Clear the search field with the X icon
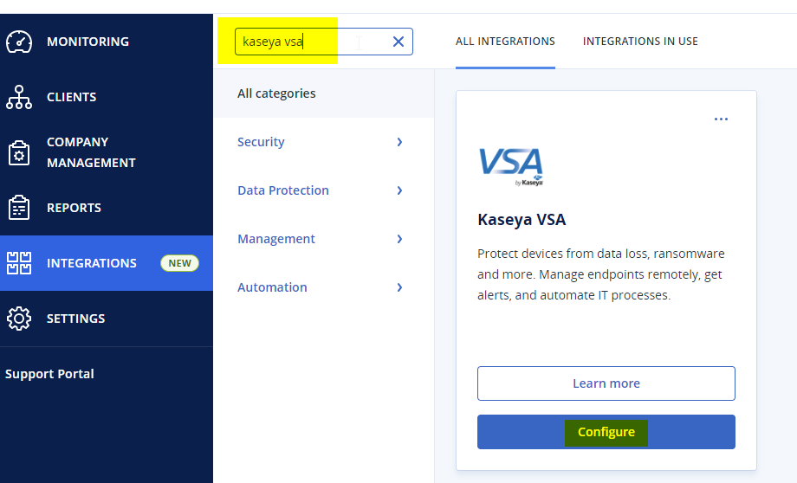This screenshot has width=797, height=483. point(398,42)
